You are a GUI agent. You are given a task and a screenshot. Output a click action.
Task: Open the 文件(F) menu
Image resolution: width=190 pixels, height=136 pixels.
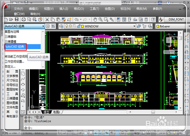pos(19,9)
